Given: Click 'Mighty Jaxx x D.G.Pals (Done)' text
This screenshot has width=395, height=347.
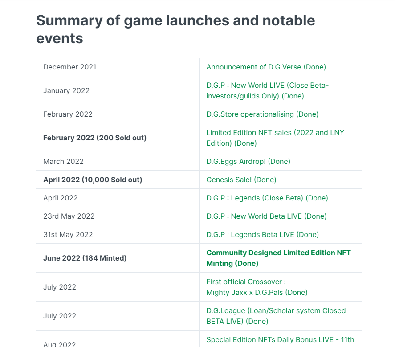Looking at the screenshot, I should click(x=257, y=293).
